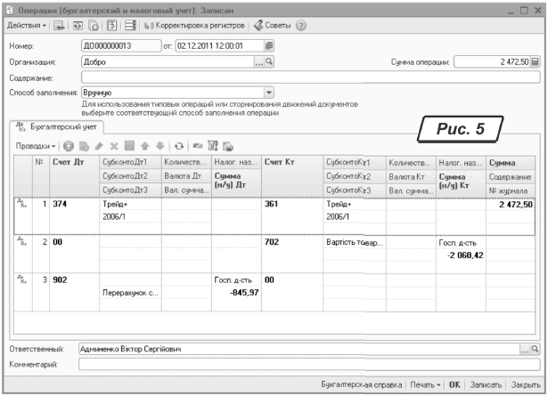The image size is (548, 396).
Task: Click the add new entry plus icon
Action: click(69, 145)
